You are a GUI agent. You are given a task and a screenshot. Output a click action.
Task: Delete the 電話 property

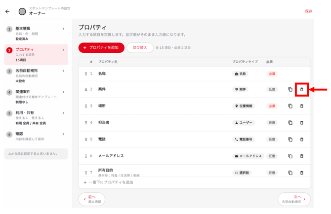click(302, 139)
